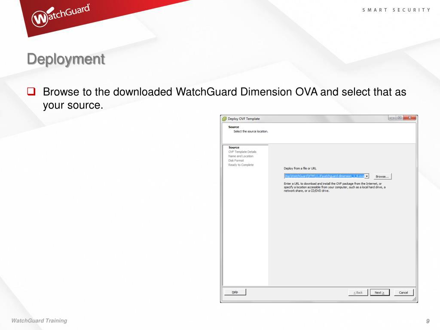Select Ready to Complete step
The width and height of the screenshot is (440, 330).
point(241,165)
